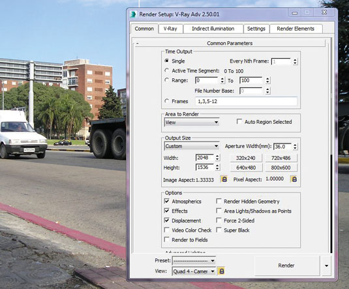Click the File Number Base field
The height and width of the screenshot is (289, 349).
[x=252, y=91]
